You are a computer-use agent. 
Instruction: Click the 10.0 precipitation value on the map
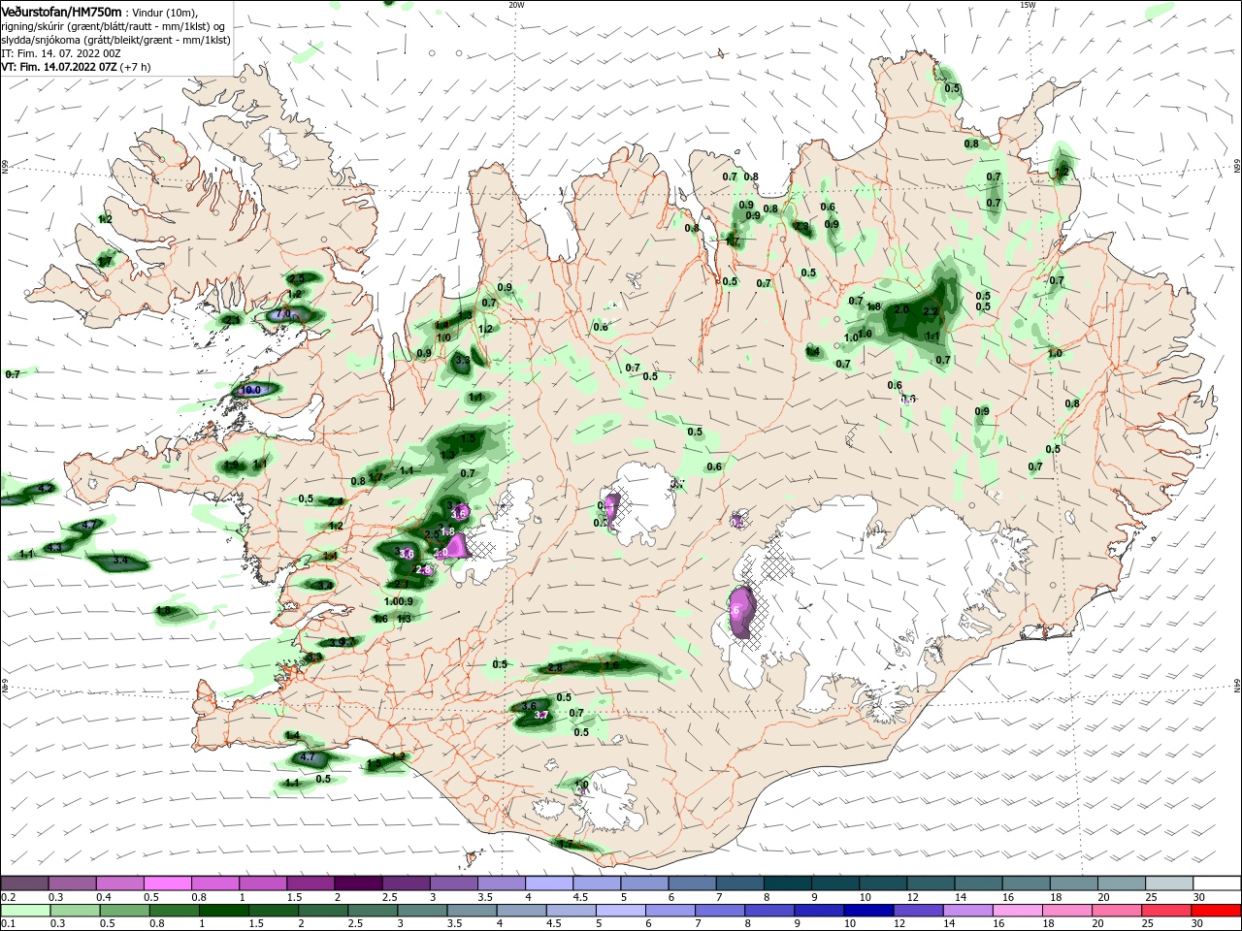tap(250, 390)
